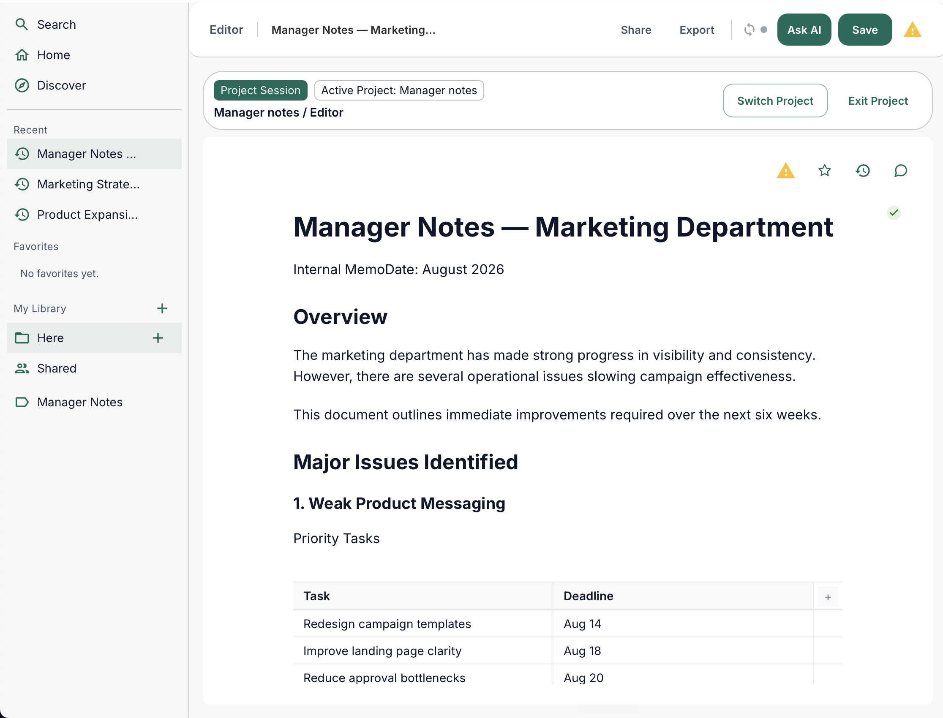Open recent Marketing Strate... document
The image size is (943, 718).
click(94, 184)
